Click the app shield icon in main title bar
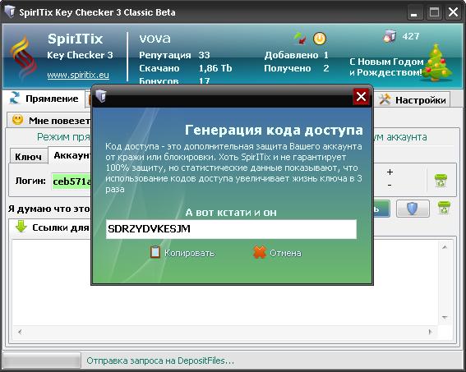Screen dimensions: 466x372 tap(10, 11)
